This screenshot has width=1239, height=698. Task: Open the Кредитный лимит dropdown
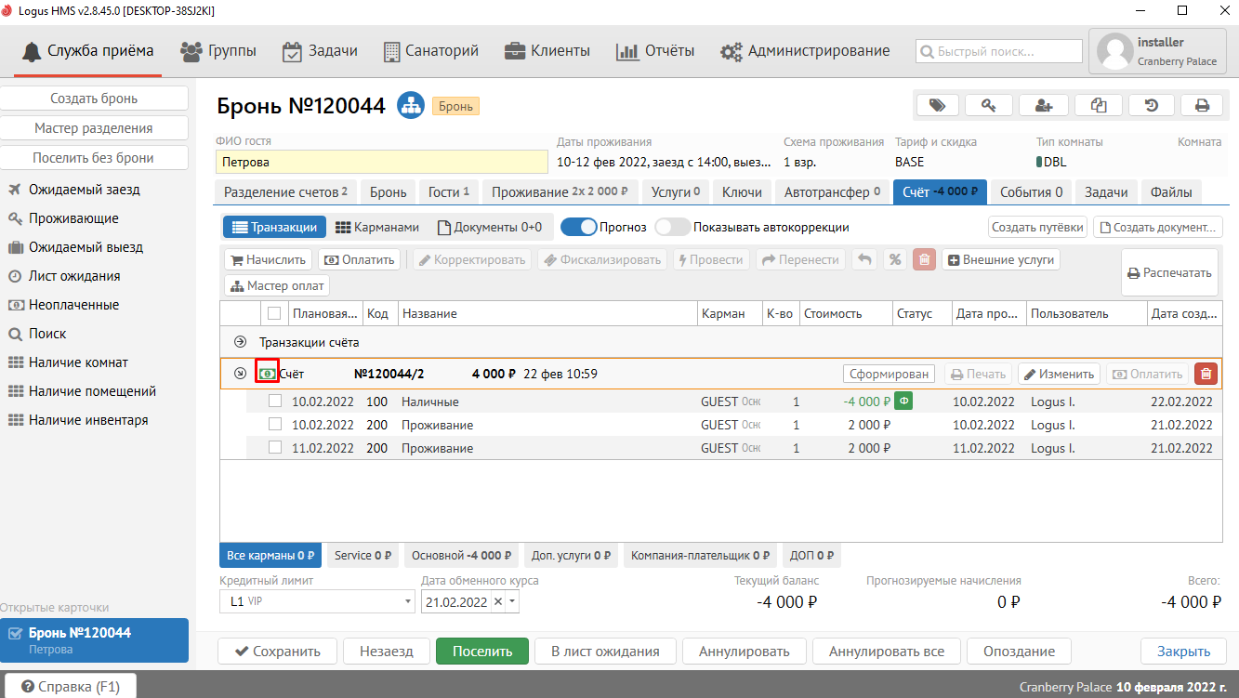coord(408,602)
